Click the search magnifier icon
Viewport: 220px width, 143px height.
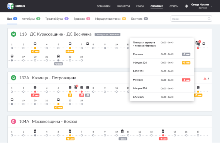tap(209, 19)
